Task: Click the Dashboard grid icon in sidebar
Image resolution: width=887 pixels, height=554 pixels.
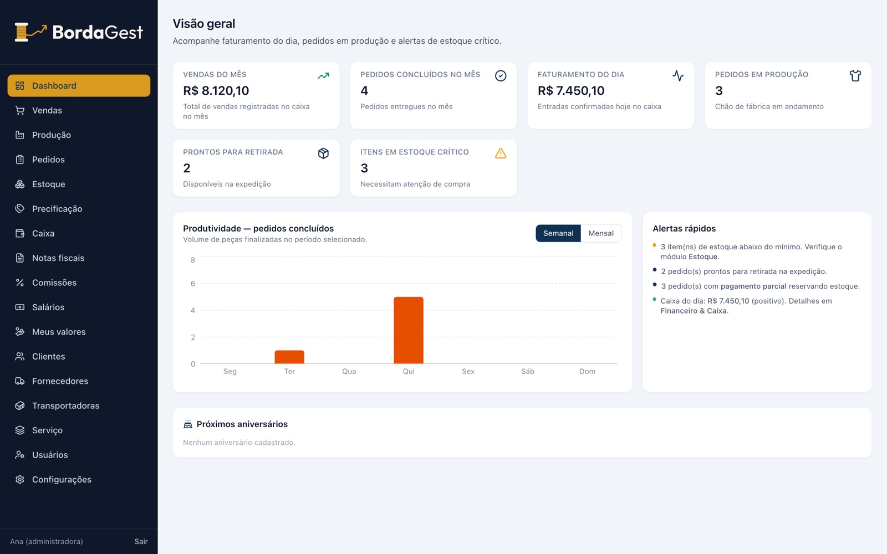Action: [x=20, y=86]
